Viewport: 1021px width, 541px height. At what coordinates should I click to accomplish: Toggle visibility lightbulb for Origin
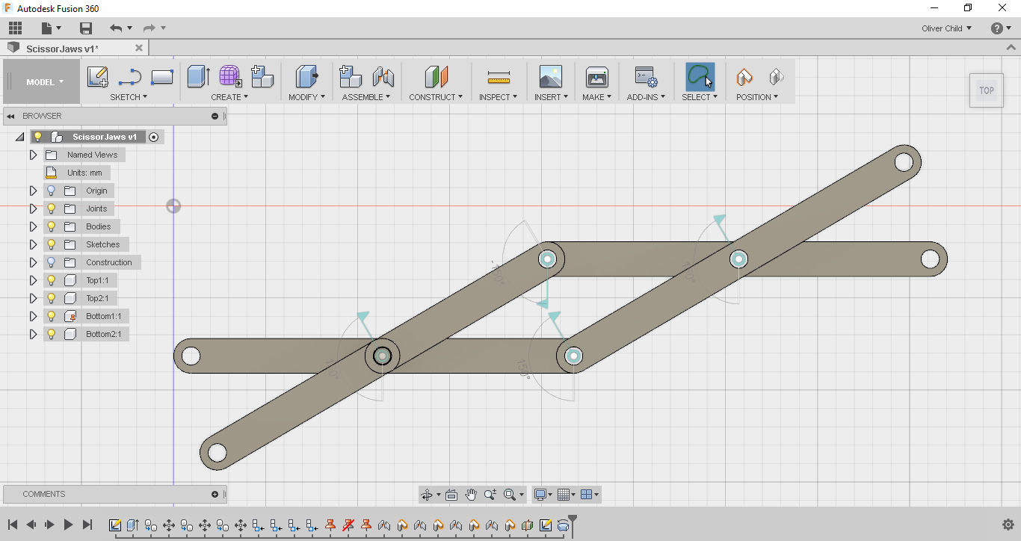52,191
